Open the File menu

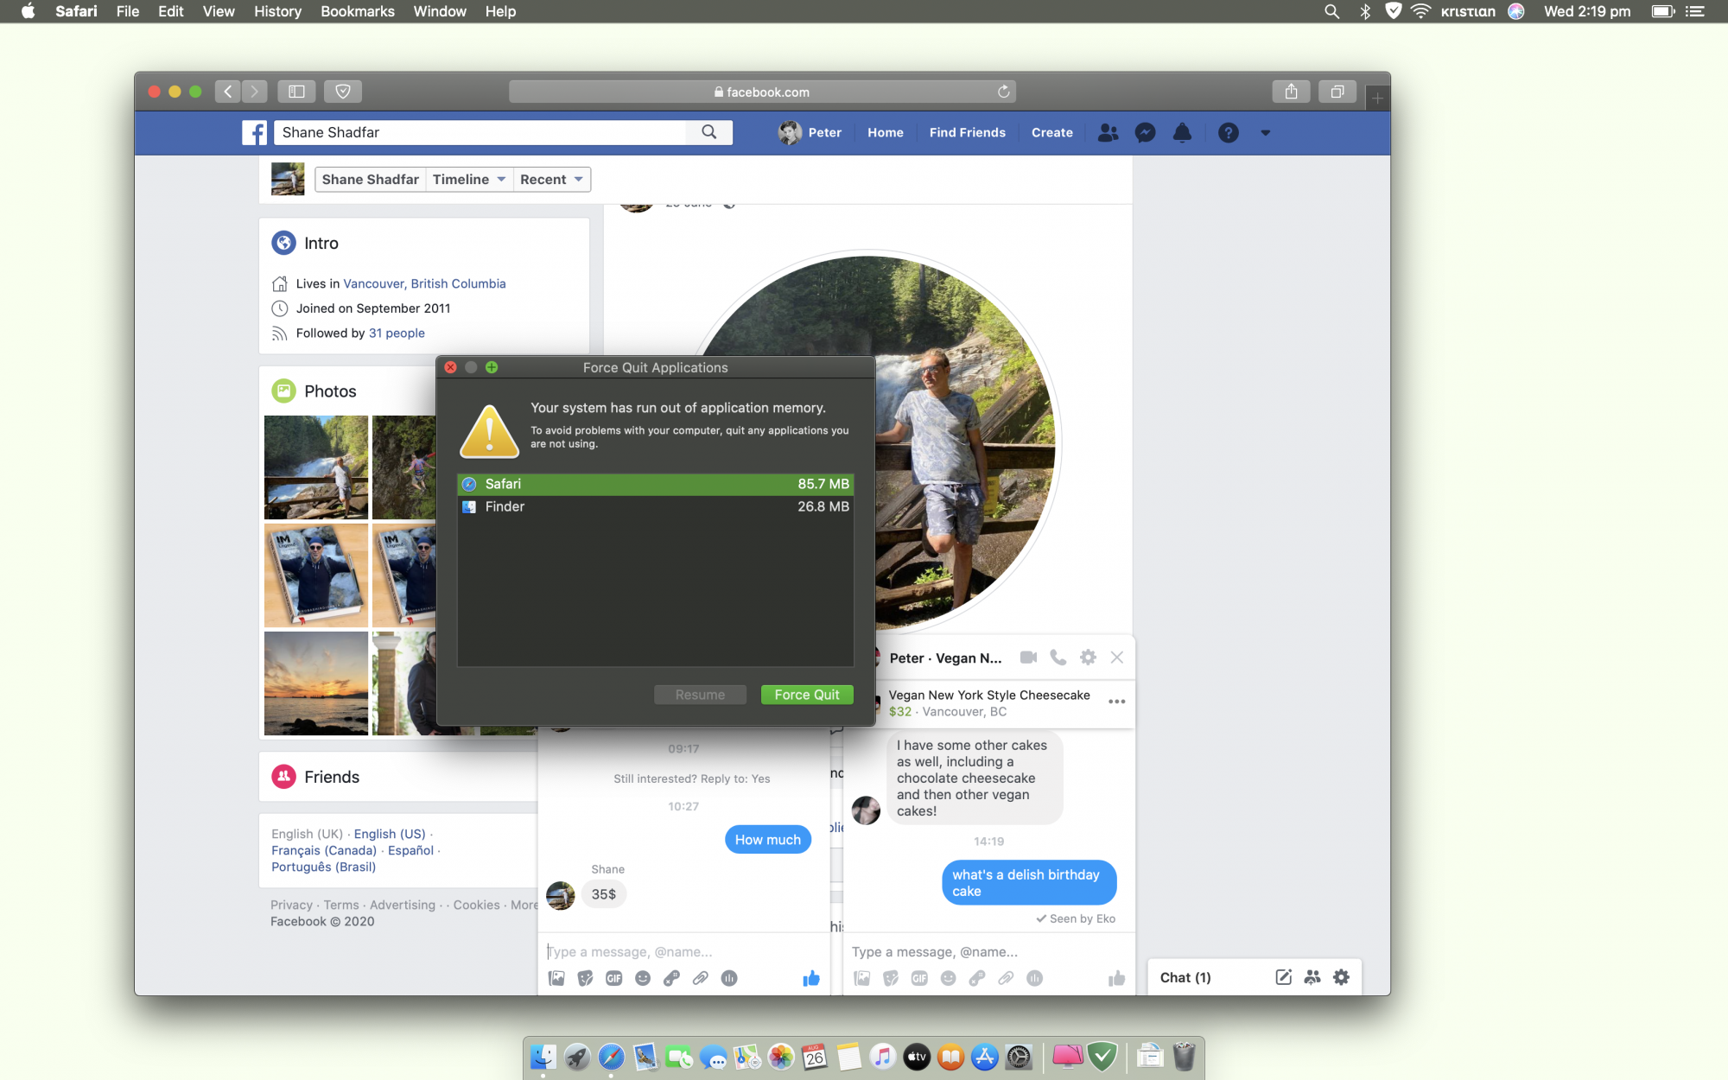(x=128, y=11)
